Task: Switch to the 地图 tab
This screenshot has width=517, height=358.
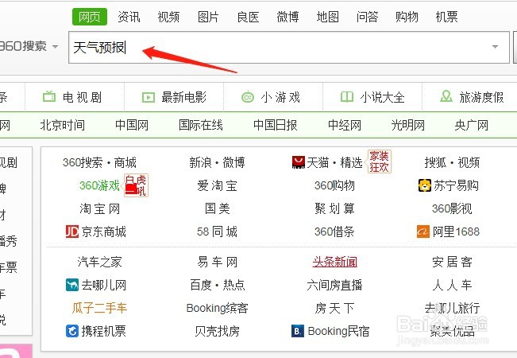Action: pos(327,17)
